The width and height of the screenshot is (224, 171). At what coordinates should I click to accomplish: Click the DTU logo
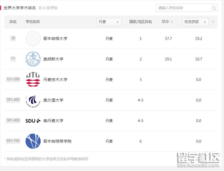[x=33, y=80]
